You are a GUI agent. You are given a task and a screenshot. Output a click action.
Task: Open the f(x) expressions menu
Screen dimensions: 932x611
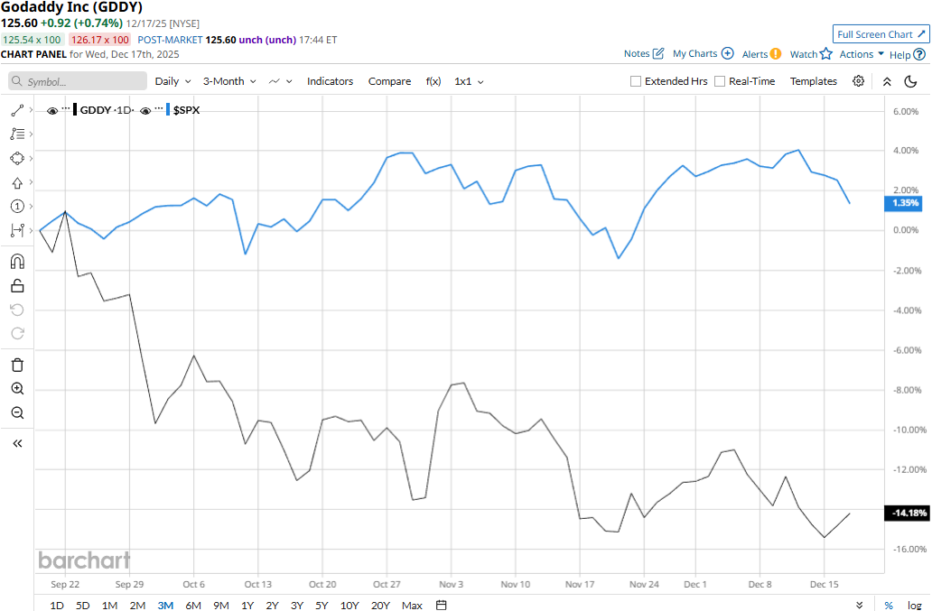[x=433, y=81]
